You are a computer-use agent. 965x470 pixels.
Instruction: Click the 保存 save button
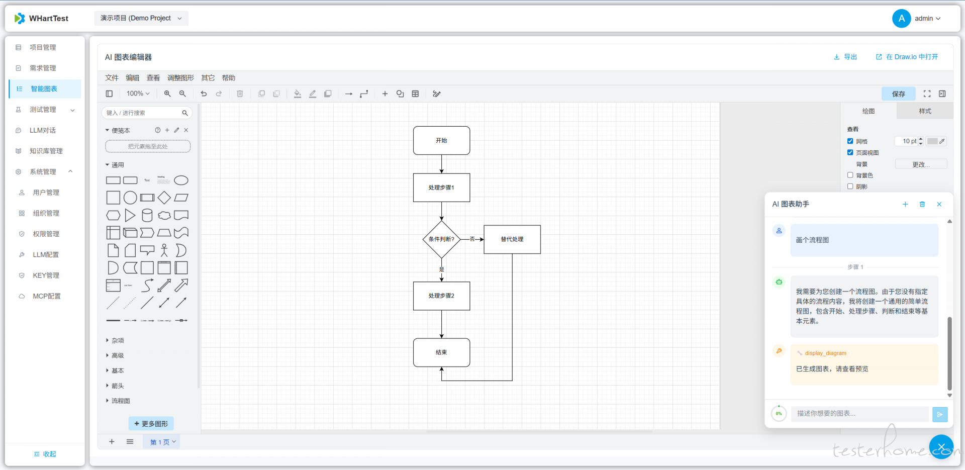pyautogui.click(x=898, y=94)
